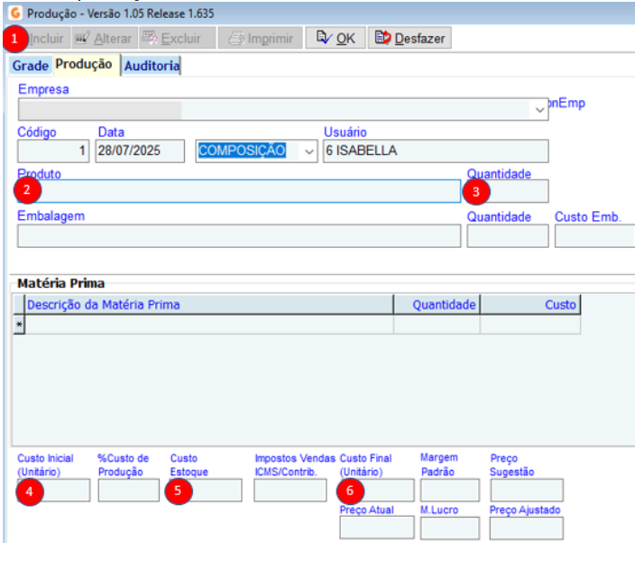The image size is (644, 561).
Task: Select the Custo column header in grid
Action: [530, 305]
